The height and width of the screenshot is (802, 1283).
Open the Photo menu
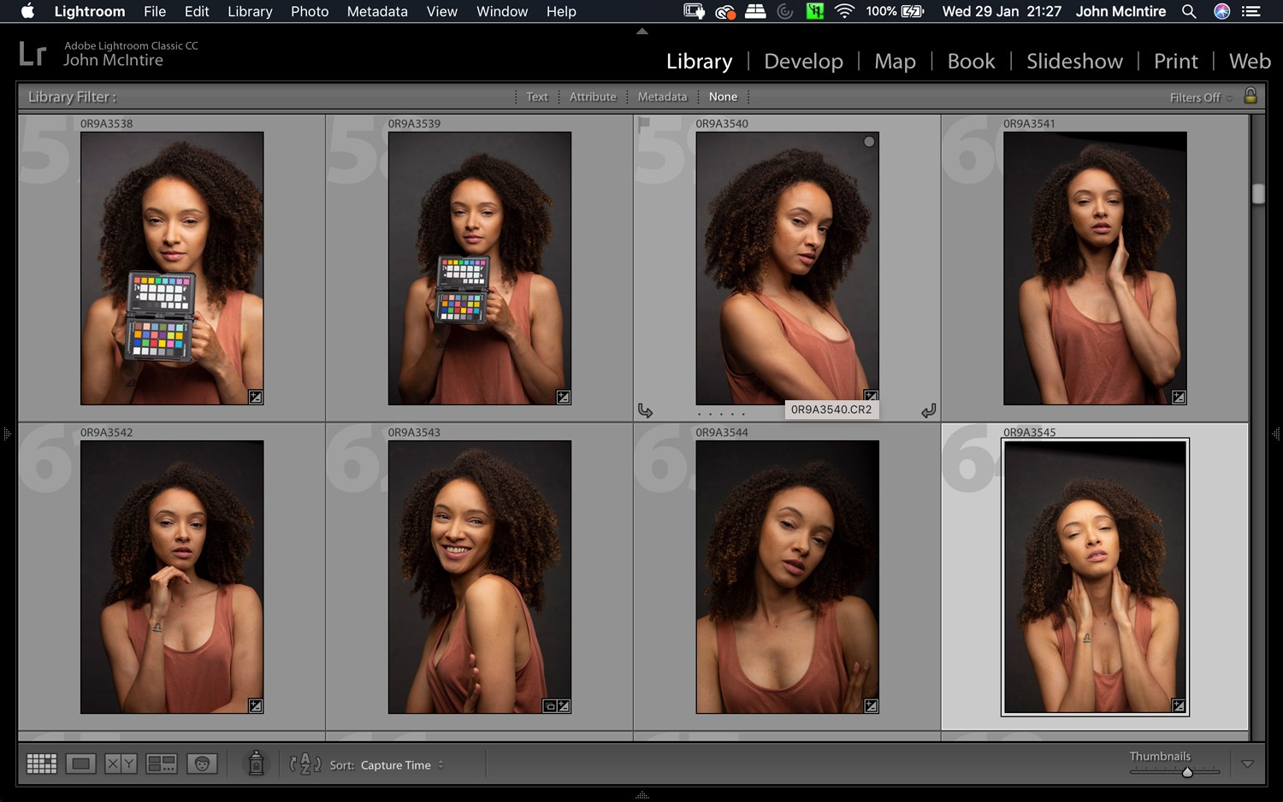tap(310, 11)
